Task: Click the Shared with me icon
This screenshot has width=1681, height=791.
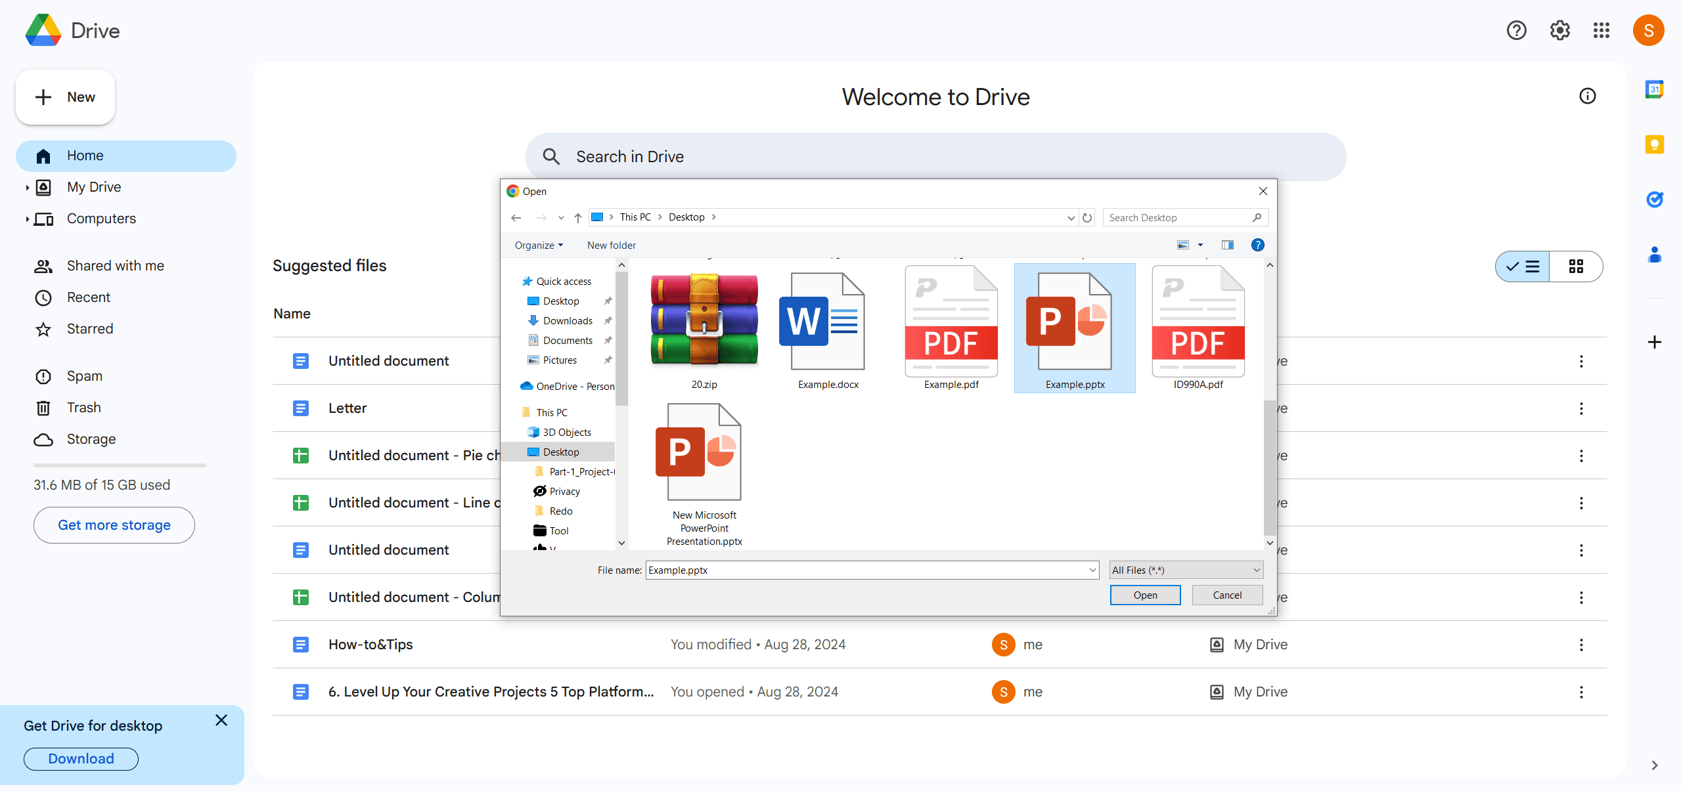Action: point(43,265)
